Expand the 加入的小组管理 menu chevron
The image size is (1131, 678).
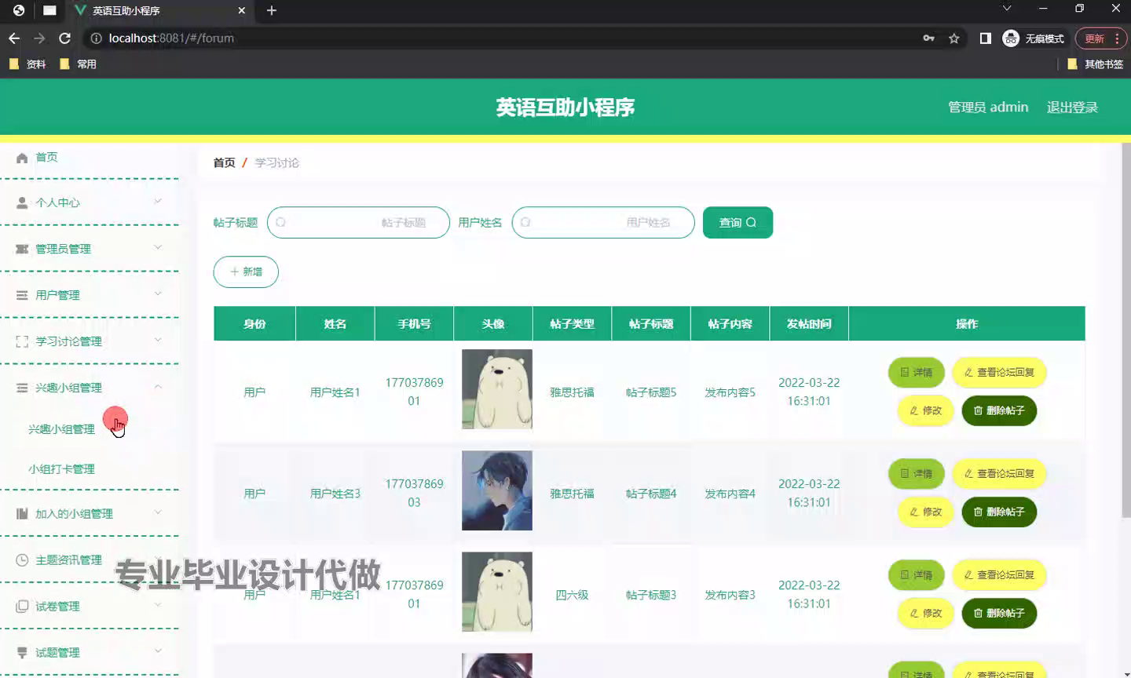[x=158, y=512]
